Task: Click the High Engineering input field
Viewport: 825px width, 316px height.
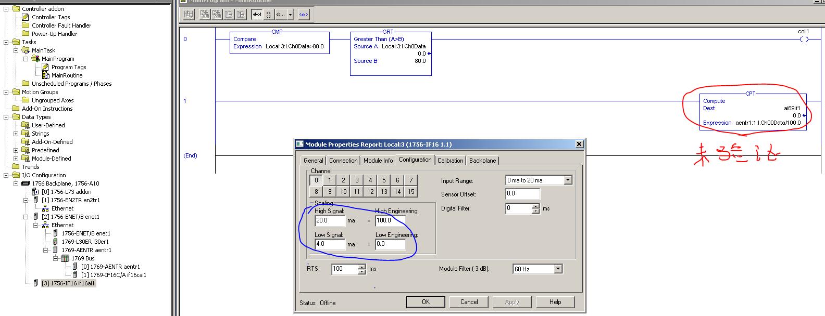Action: [x=390, y=220]
